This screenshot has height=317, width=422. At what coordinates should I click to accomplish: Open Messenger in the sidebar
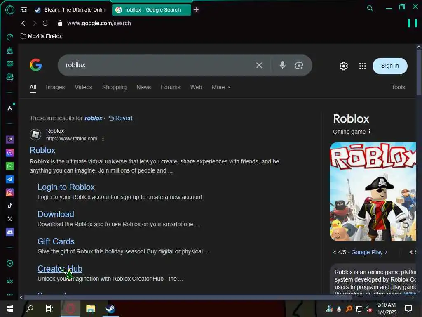[10, 153]
